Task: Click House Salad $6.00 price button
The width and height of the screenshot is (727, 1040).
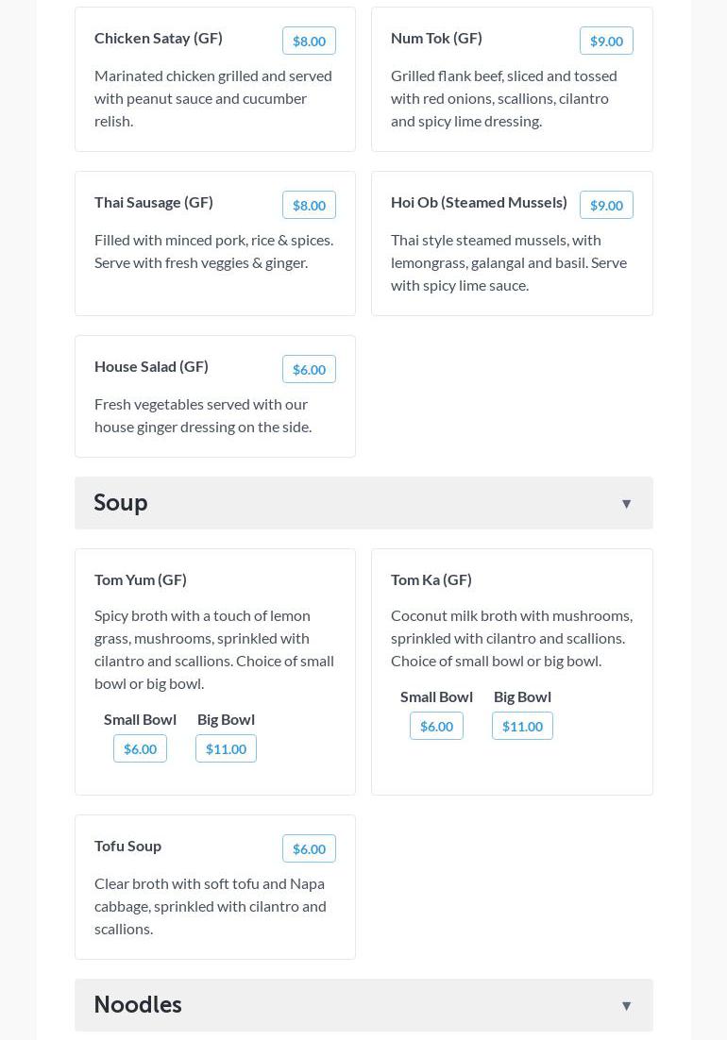Action: [309, 369]
